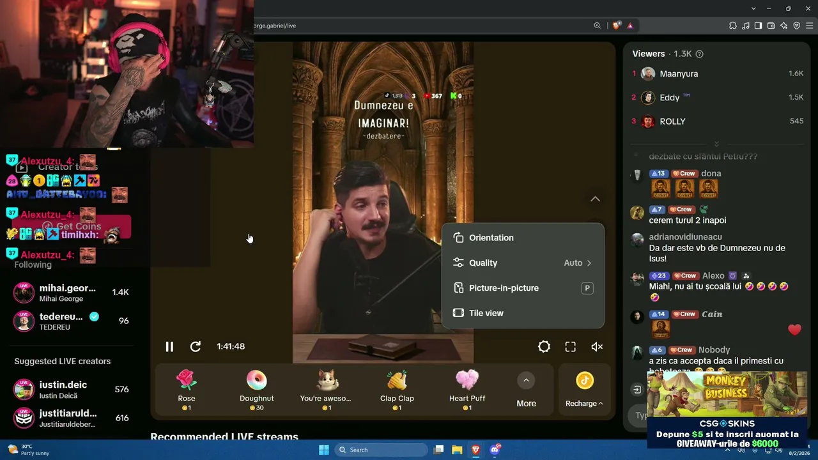Open adrianovidiuneacu's chat username
The image size is (818, 460).
685,237
